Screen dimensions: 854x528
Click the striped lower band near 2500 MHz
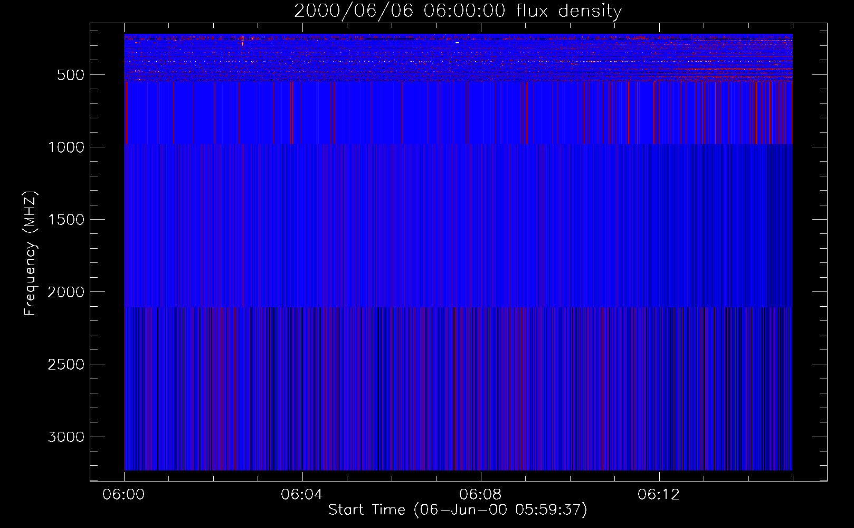click(x=458, y=389)
